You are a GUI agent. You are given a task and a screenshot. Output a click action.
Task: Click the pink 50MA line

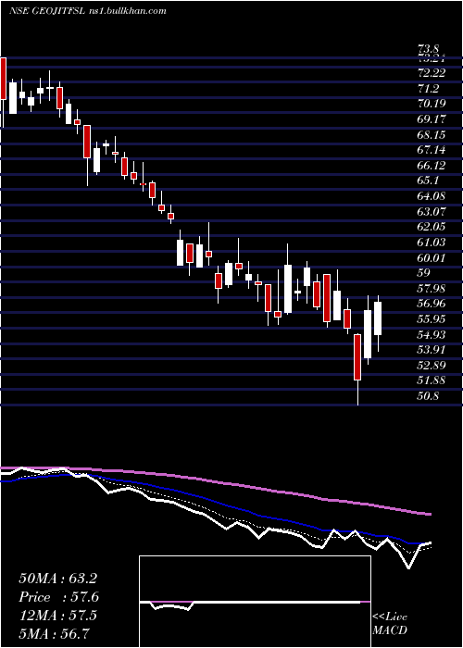pos(215,482)
